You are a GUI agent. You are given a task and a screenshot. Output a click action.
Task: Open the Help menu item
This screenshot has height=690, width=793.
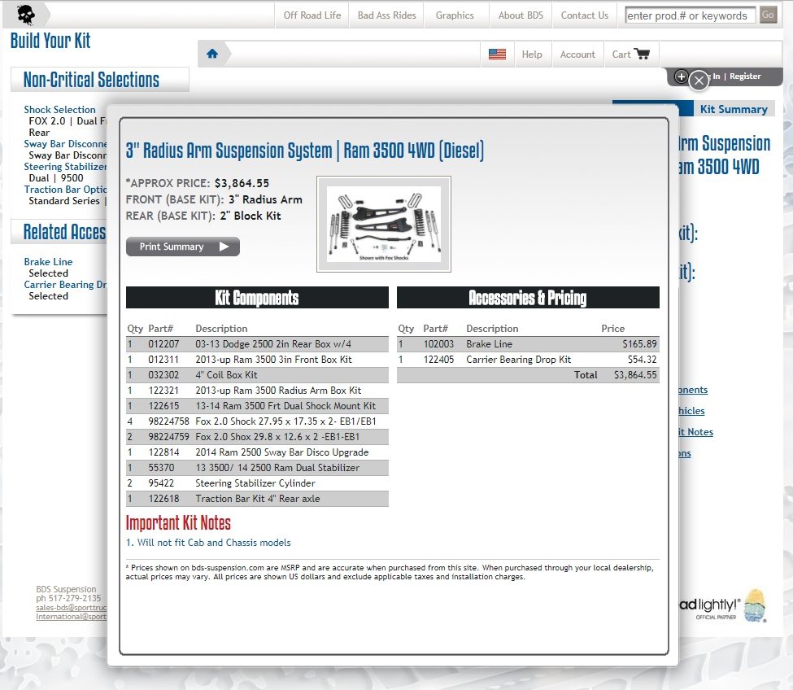tap(532, 55)
